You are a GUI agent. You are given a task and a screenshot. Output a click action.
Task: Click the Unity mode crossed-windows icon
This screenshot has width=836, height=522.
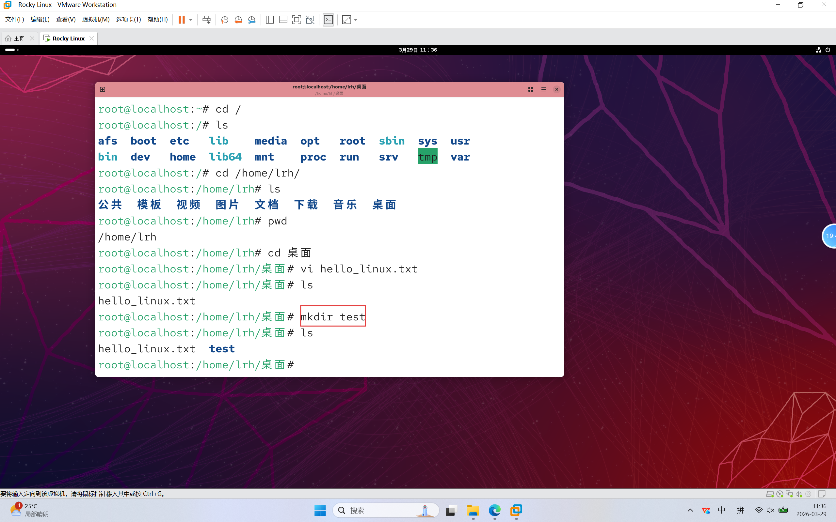pos(310,20)
